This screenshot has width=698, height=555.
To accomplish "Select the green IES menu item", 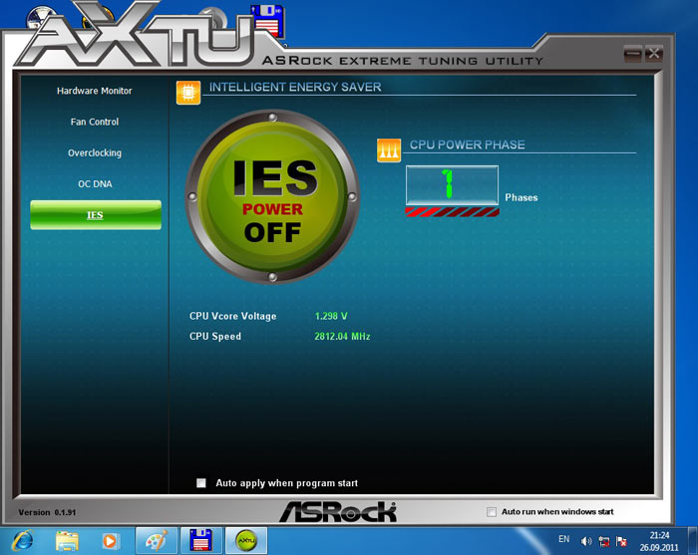I will (x=96, y=215).
